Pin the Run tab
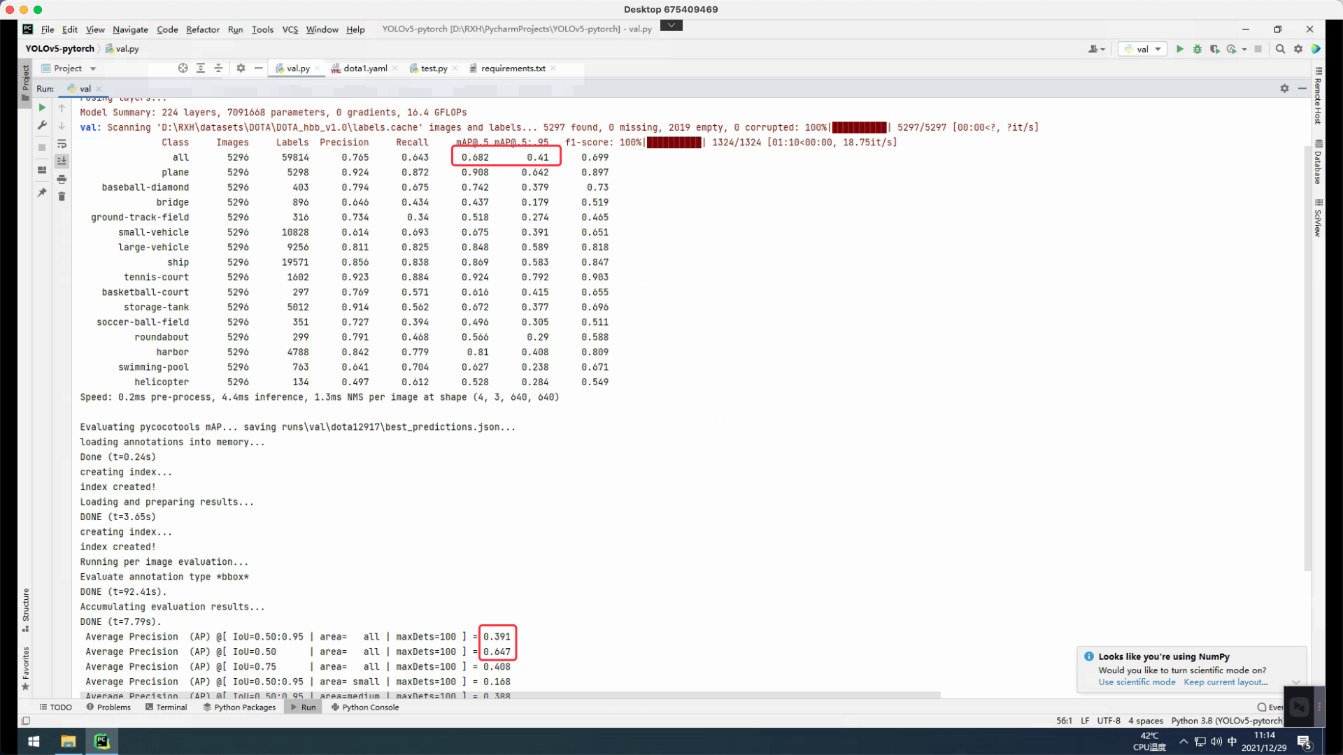Viewport: 1343px width, 755px height. point(42,193)
